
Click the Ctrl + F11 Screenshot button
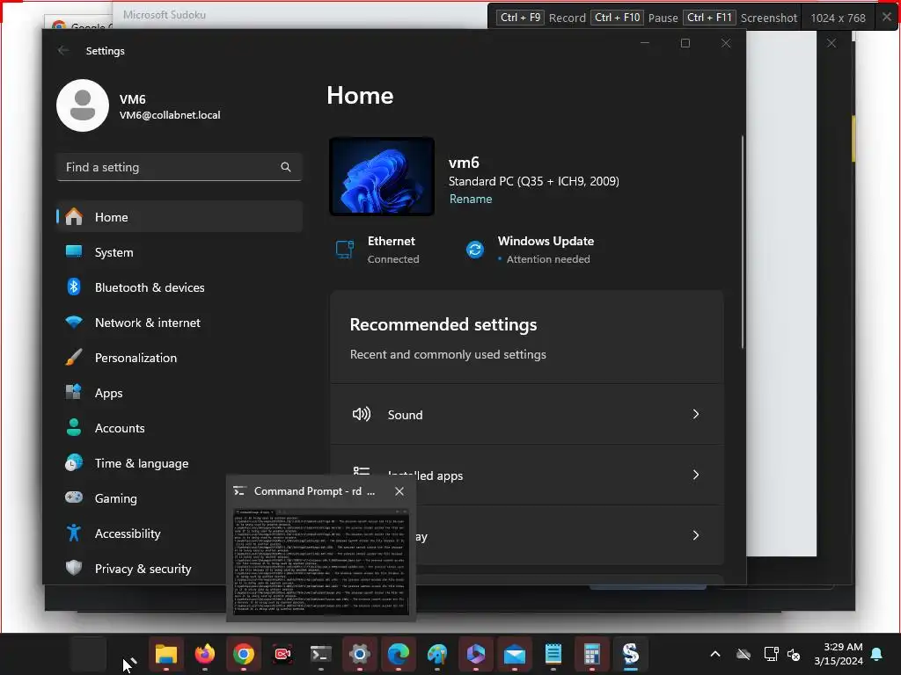click(740, 18)
